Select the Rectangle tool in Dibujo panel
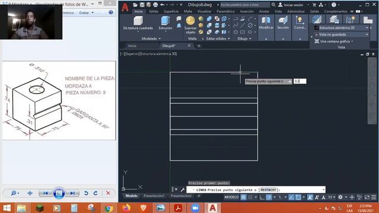 243,32
